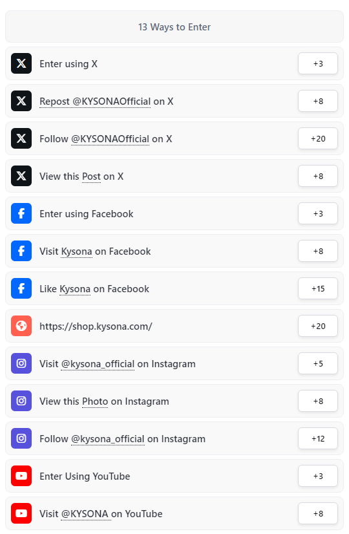Click +12 button for Follow on Instagram
Screen dimensions: 349x534
tap(318, 438)
